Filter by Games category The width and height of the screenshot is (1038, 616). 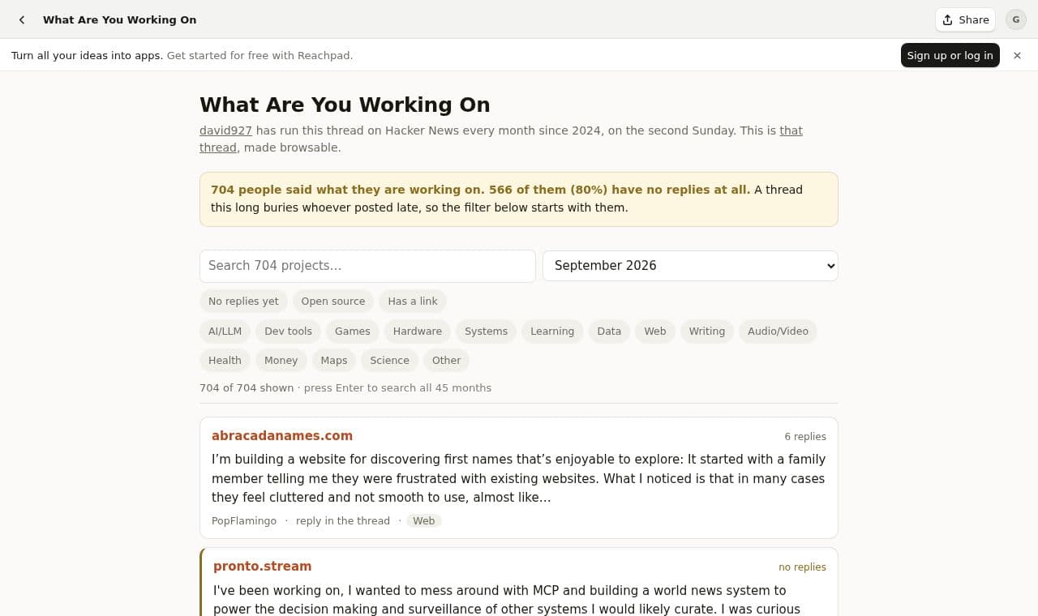[353, 332]
